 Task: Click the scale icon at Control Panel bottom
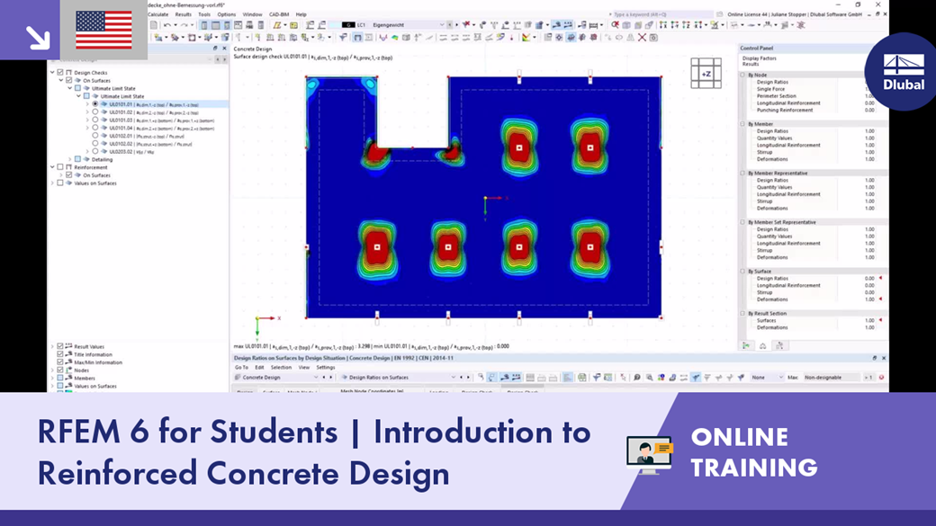pos(763,345)
